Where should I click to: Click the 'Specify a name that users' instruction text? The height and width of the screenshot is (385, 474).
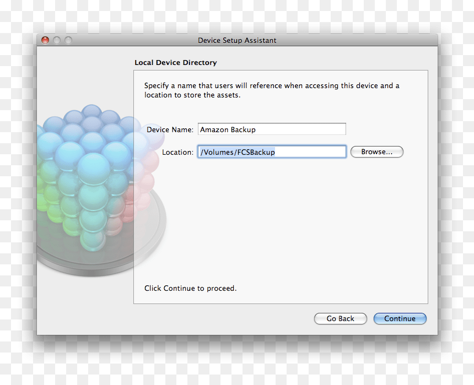pyautogui.click(x=272, y=90)
